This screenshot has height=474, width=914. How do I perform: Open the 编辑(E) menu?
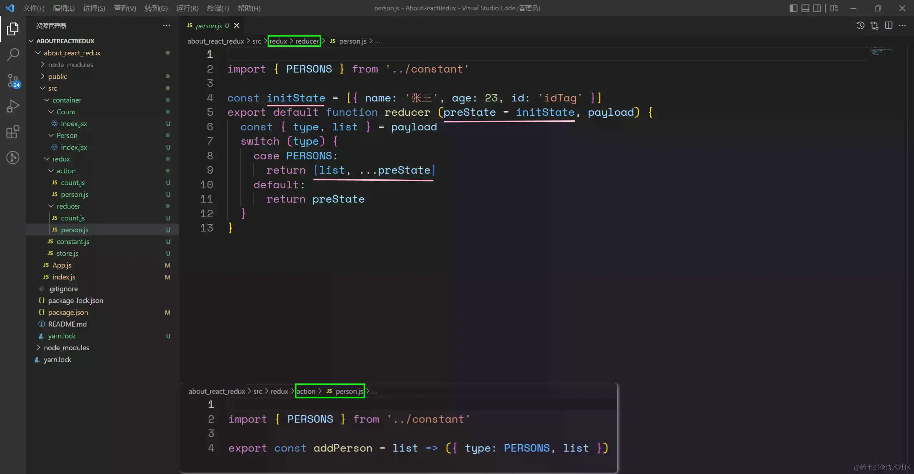click(64, 8)
